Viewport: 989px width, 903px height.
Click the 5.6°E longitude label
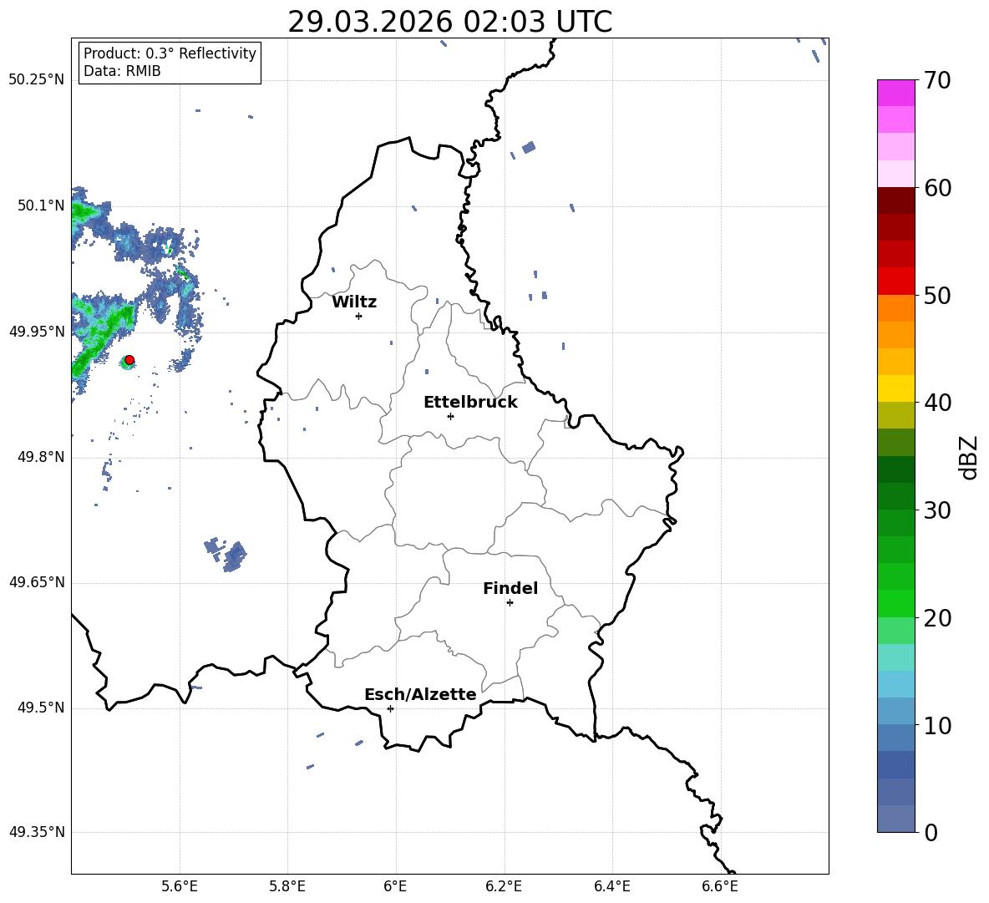tap(180, 886)
